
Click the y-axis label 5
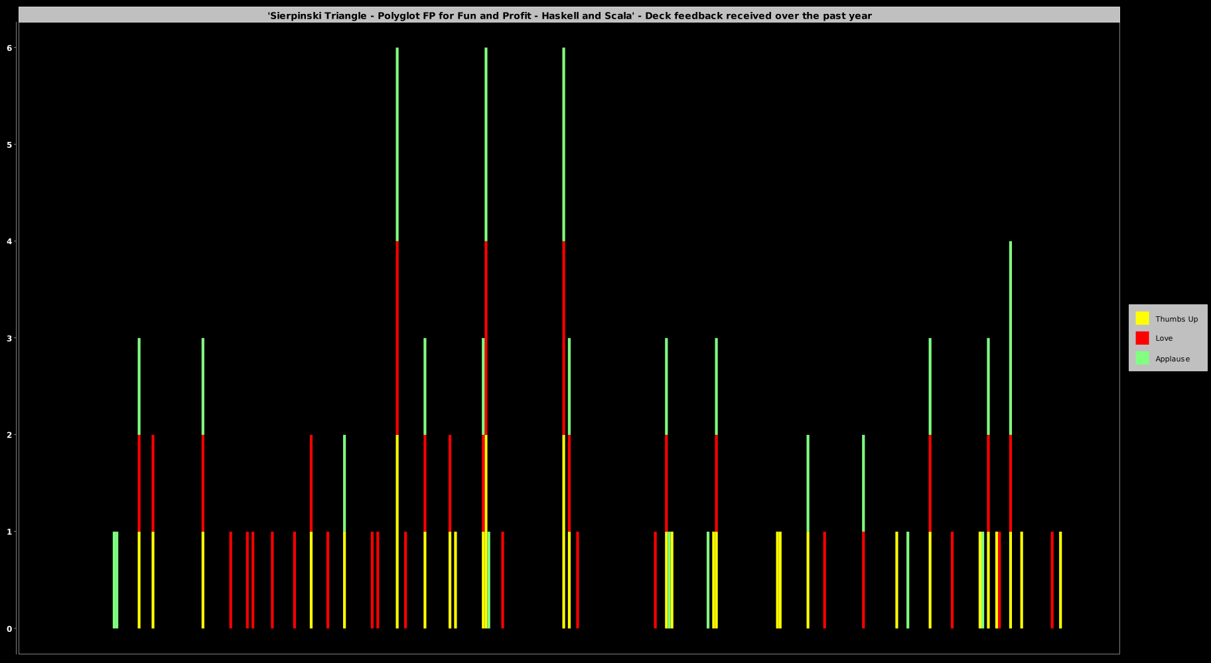10,145
